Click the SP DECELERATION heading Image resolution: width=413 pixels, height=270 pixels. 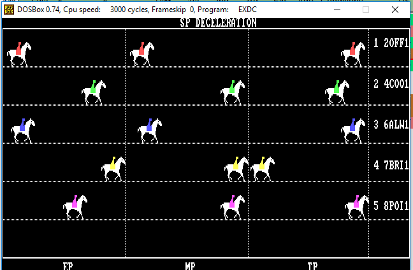(218, 23)
